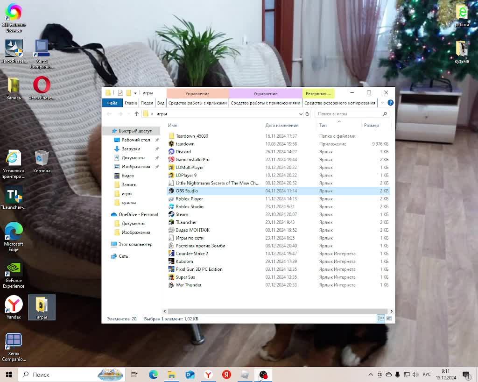Sort files by Размер column
Screen dimensions: 478x382
coord(376,125)
